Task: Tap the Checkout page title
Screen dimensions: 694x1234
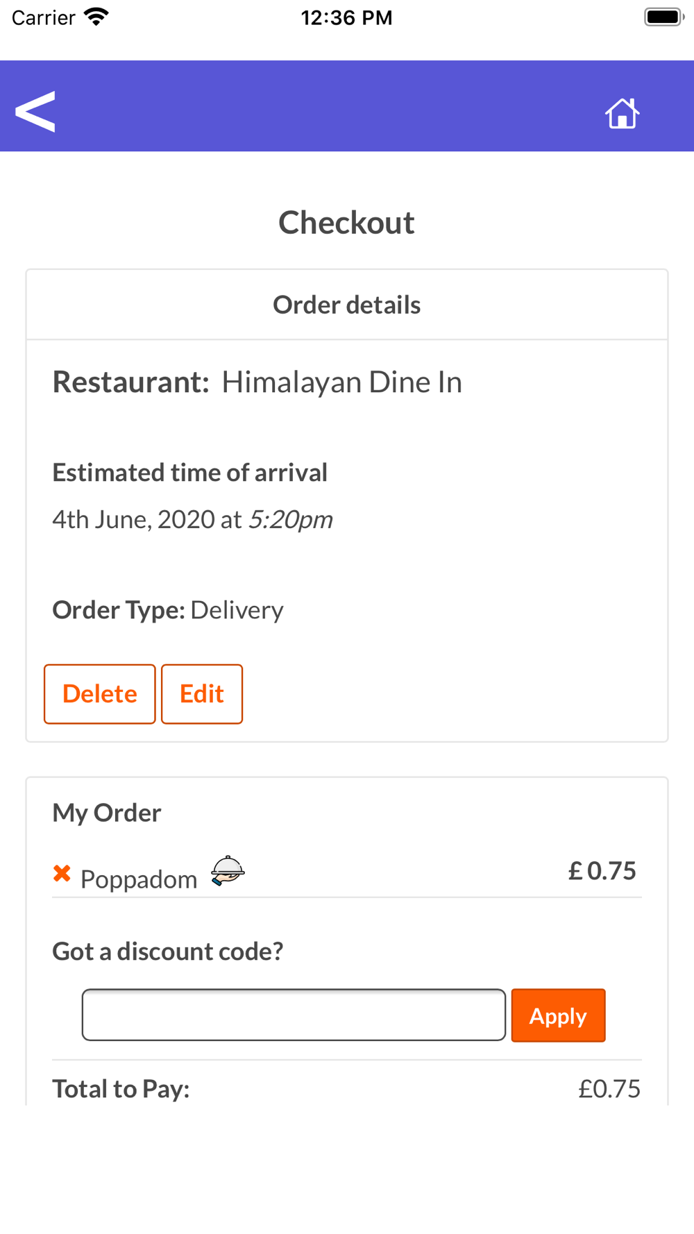Action: click(x=347, y=223)
